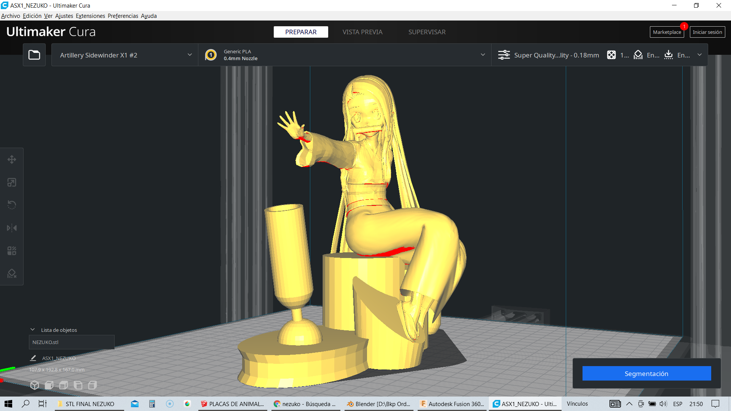Switch to front view cube icon

(49, 385)
